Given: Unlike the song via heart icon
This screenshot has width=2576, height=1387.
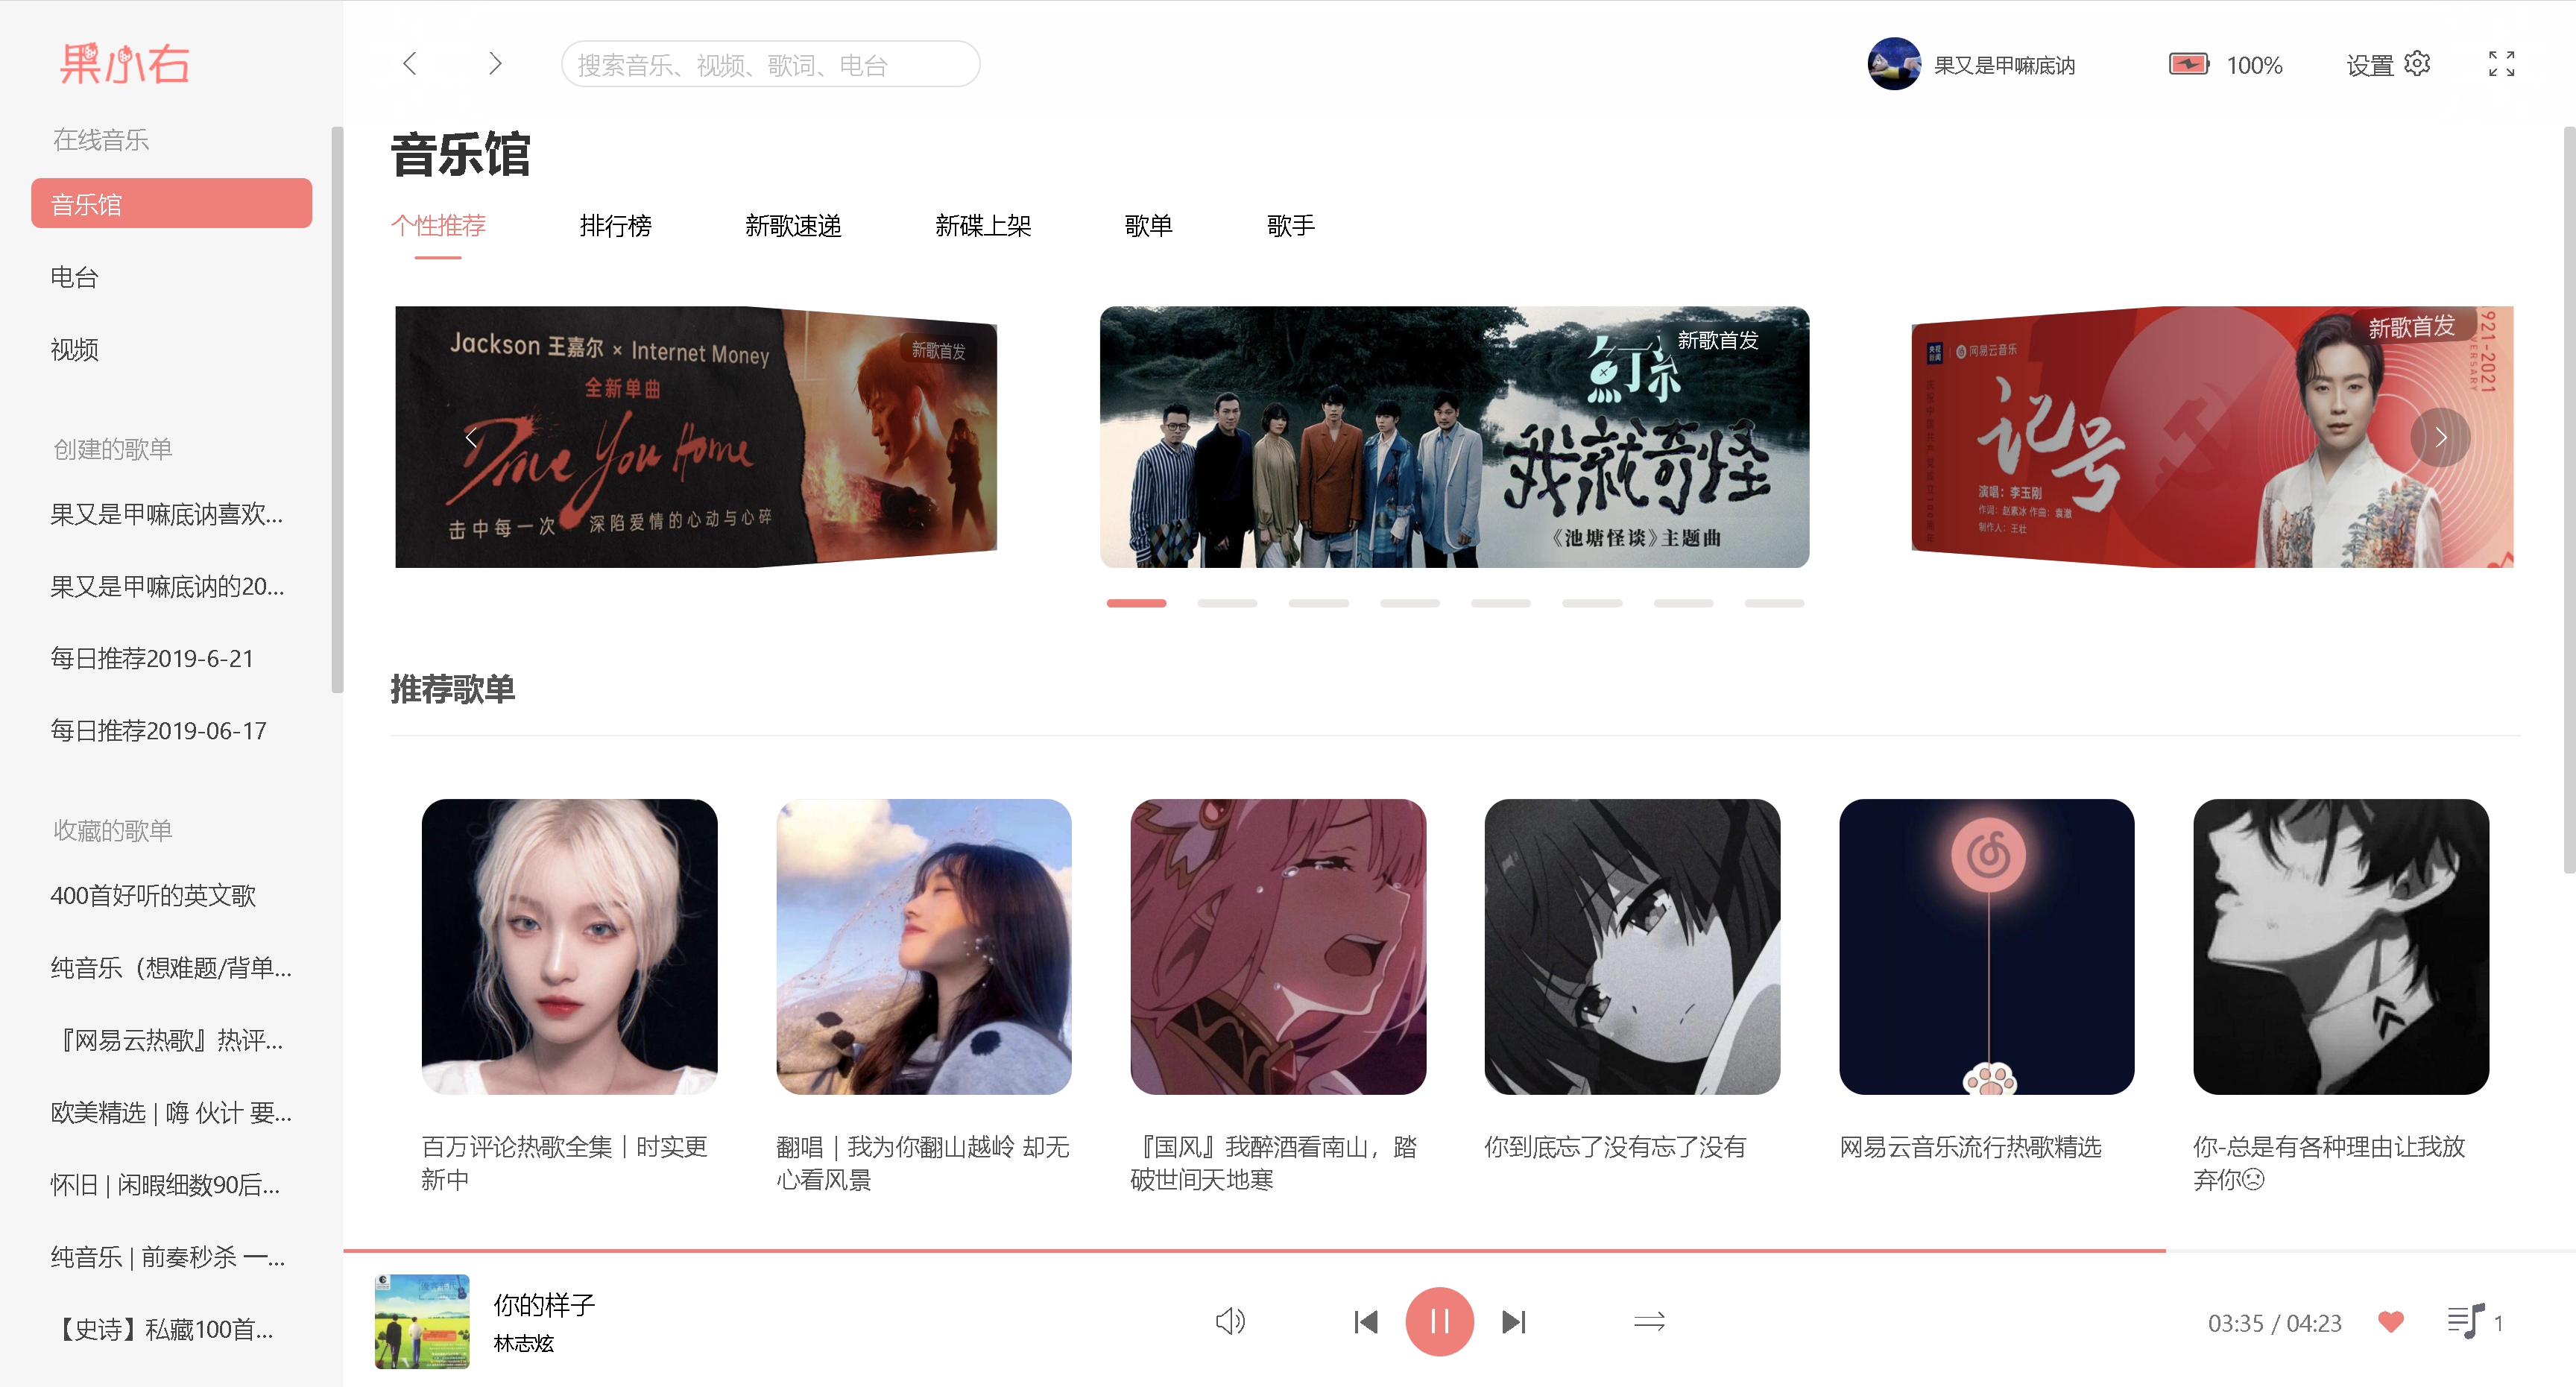Looking at the screenshot, I should pos(2390,1322).
